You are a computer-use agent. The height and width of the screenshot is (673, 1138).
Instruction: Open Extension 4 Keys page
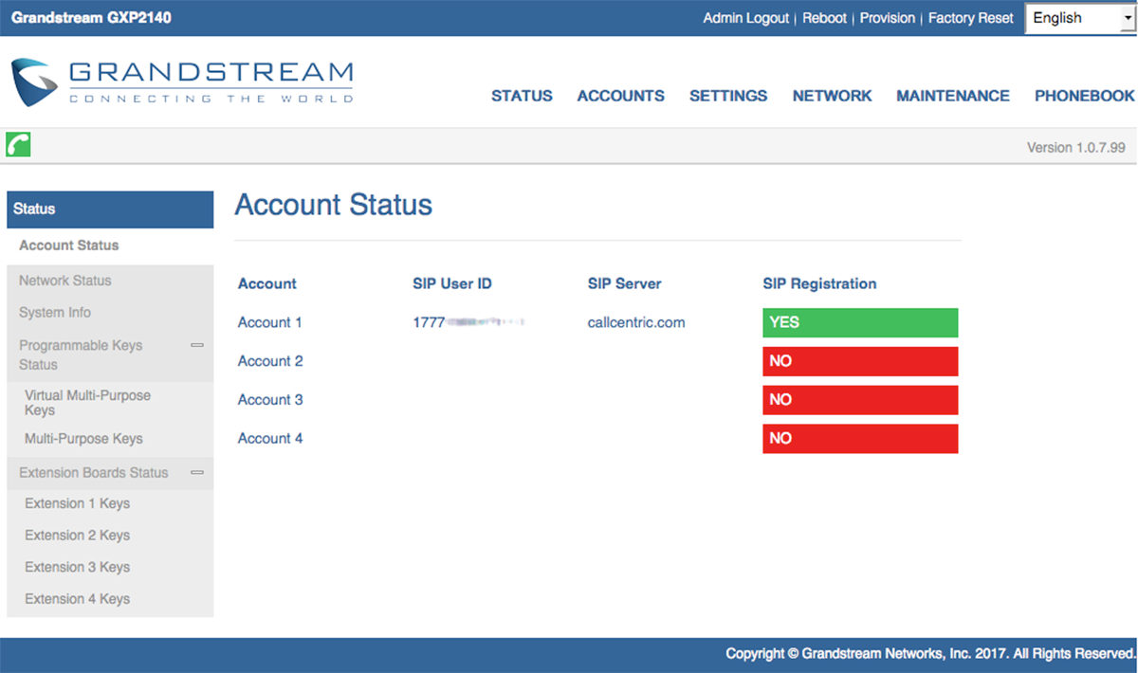tap(78, 599)
